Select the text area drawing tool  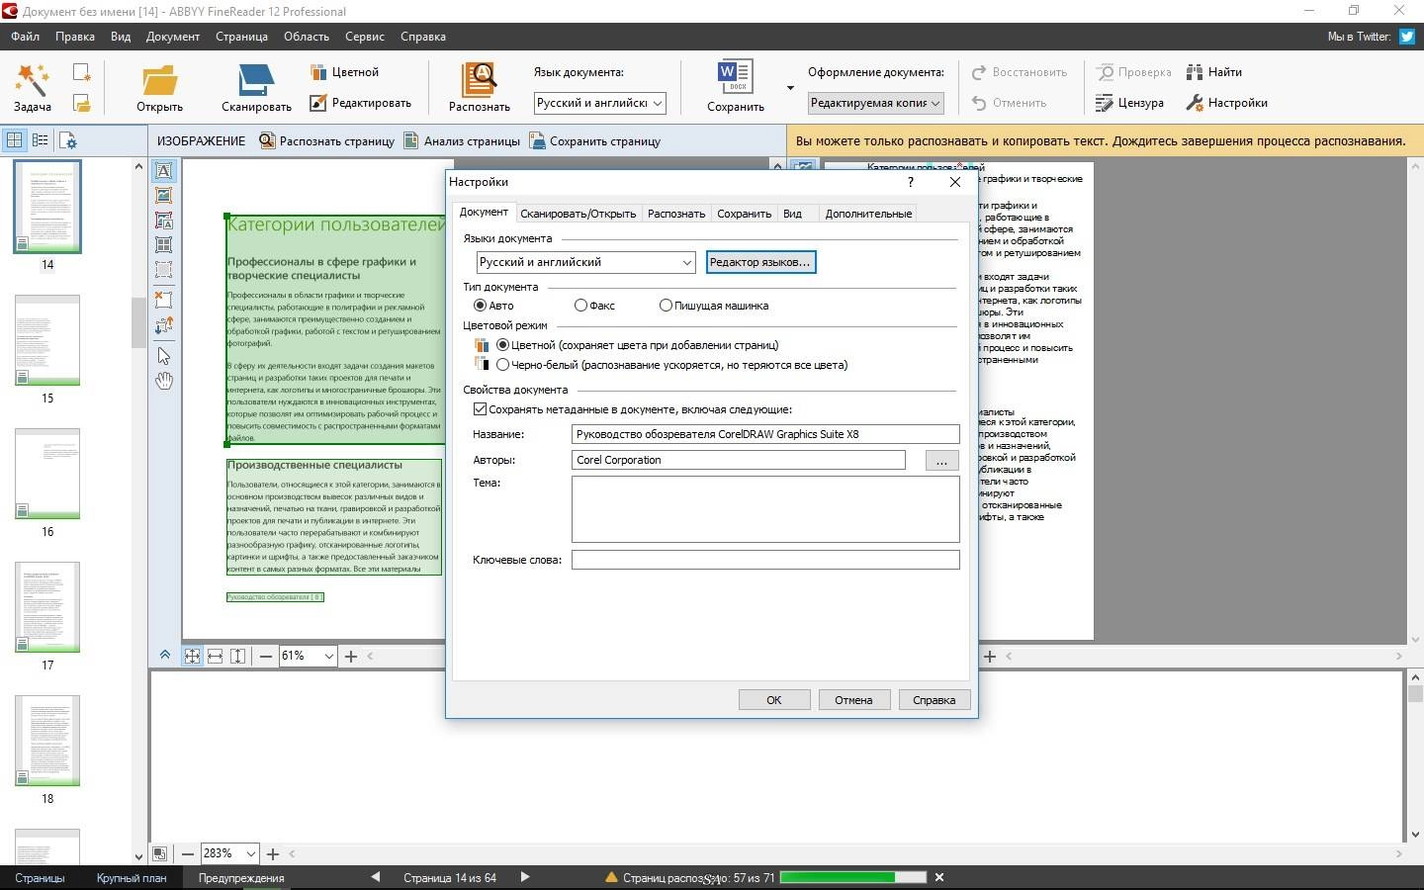tap(164, 171)
